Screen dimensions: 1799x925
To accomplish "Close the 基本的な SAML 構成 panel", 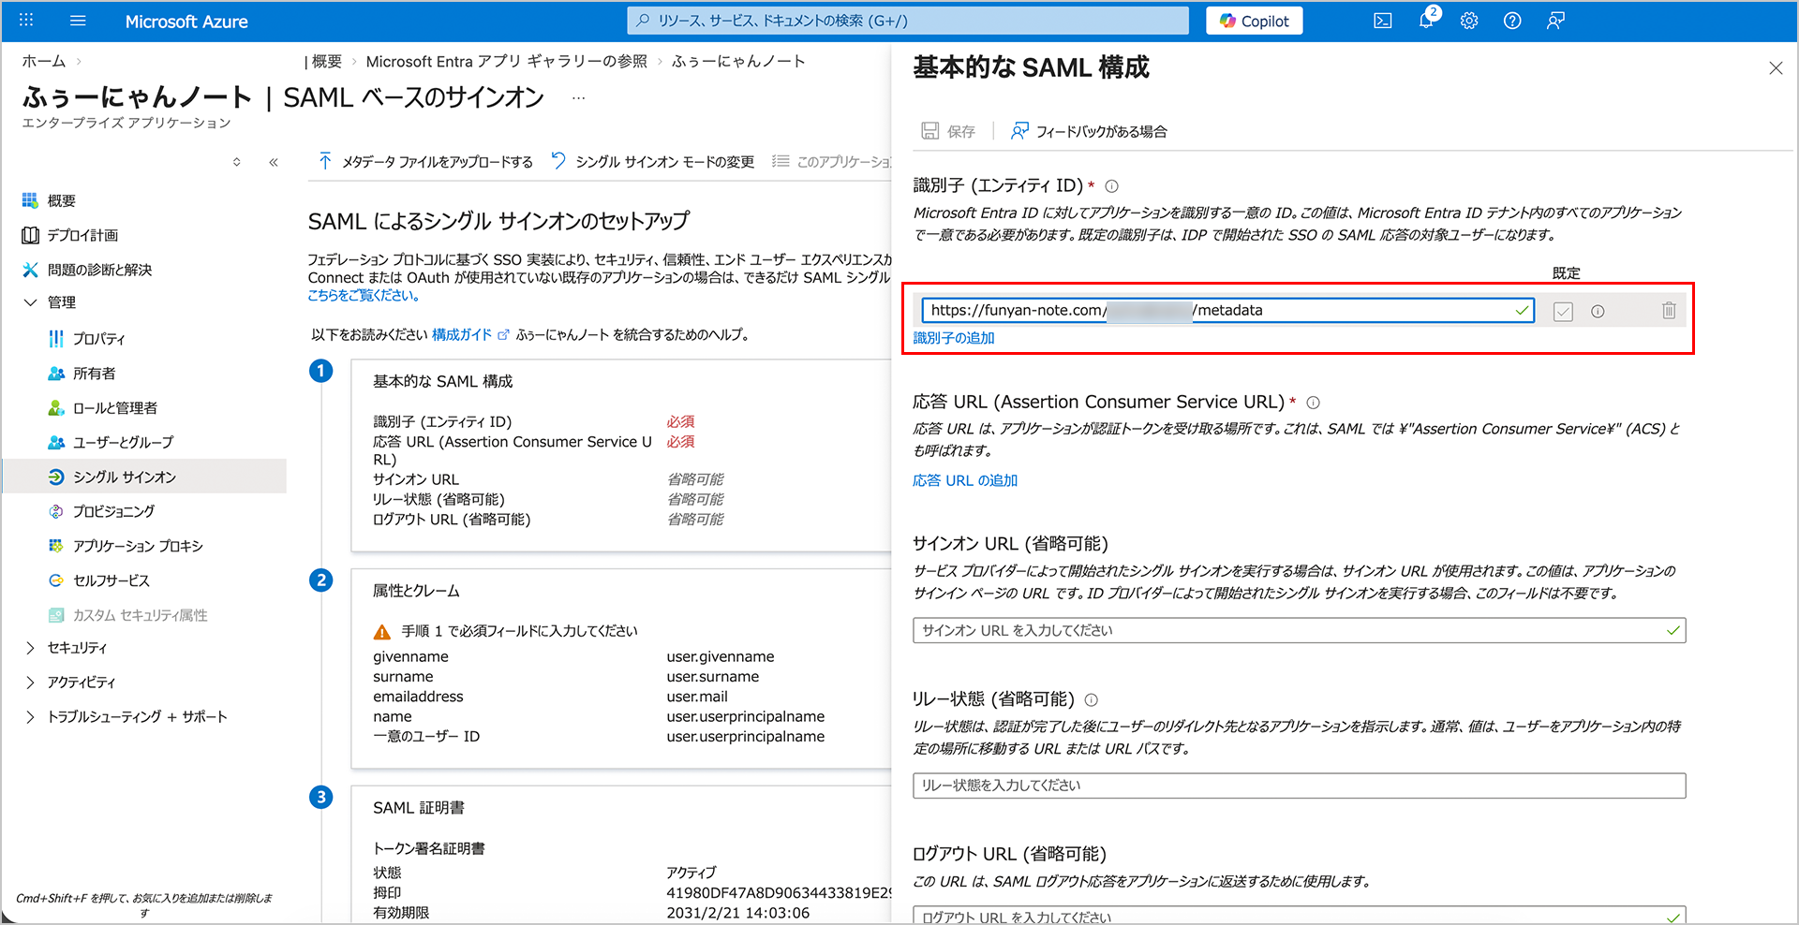I will (1776, 68).
